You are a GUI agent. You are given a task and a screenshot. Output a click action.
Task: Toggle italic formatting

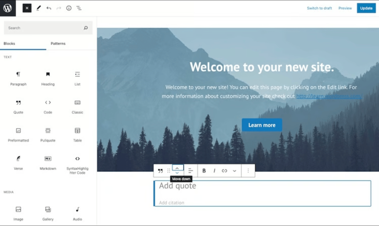point(214,171)
